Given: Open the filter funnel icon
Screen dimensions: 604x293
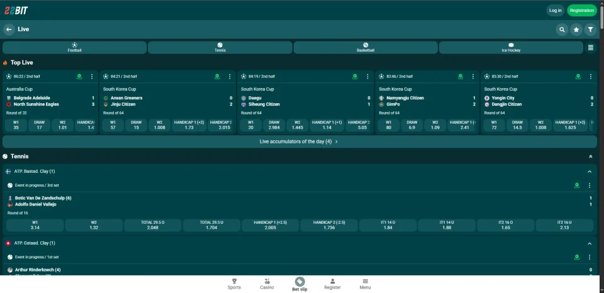Looking at the screenshot, I should [x=590, y=30].
